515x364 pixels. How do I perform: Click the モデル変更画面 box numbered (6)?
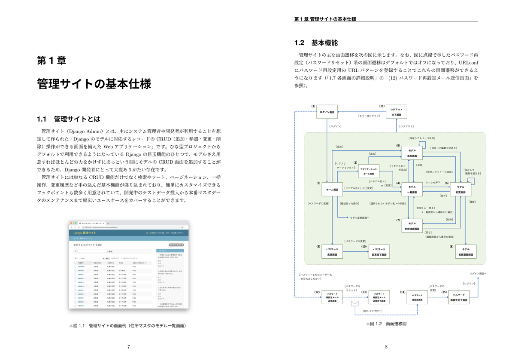click(460, 190)
